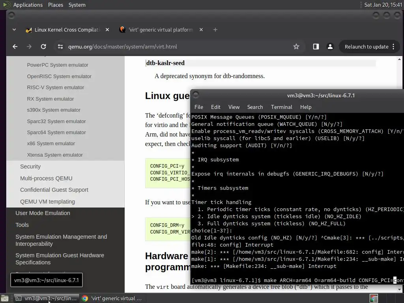Open PowerPC System emulator link
The height and width of the screenshot is (303, 404).
pyautogui.click(x=58, y=65)
